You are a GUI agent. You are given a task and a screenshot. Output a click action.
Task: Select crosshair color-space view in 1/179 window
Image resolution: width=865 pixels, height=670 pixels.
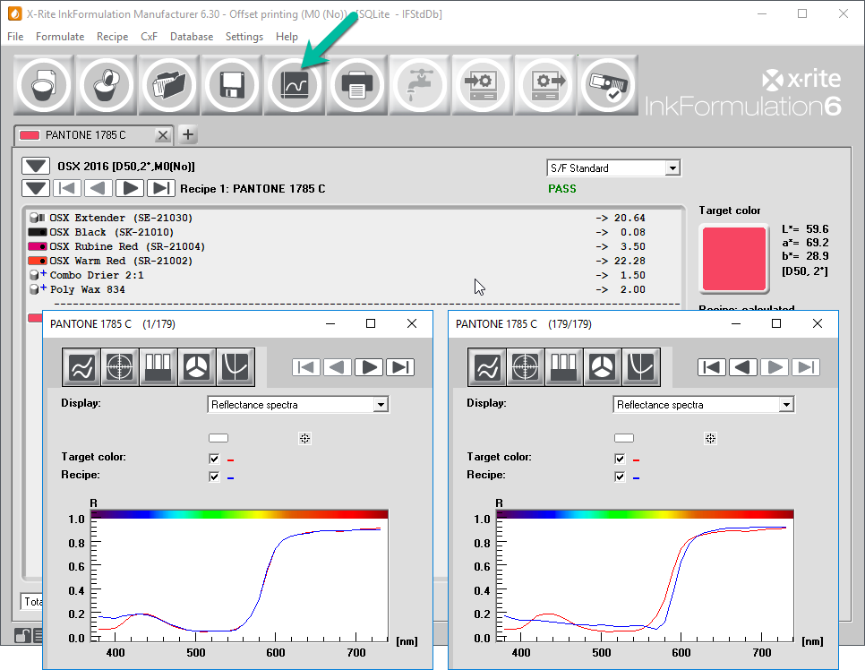(120, 367)
